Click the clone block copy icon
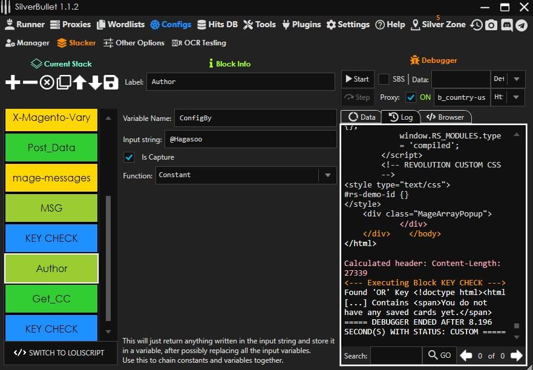The height and width of the screenshot is (370, 533). pyautogui.click(x=64, y=83)
